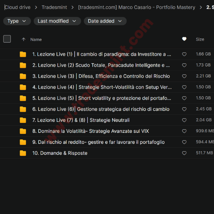
Task: Open 2. Lezione Live (2) Scudo Totale folder
Action: click(x=101, y=65)
